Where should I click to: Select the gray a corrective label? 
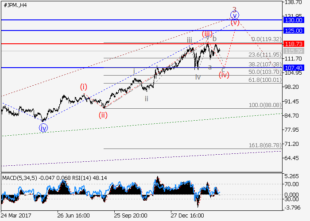point(210,67)
